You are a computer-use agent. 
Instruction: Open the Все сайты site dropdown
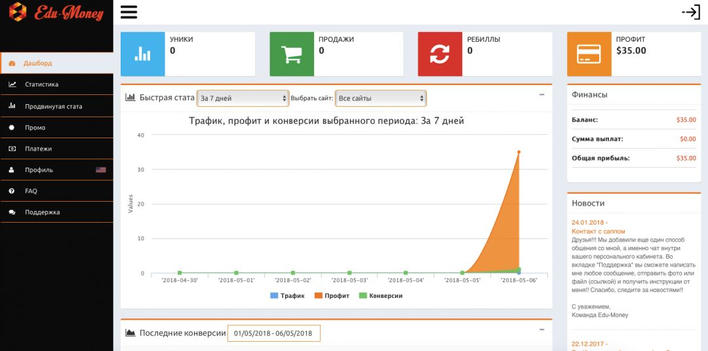tap(380, 98)
